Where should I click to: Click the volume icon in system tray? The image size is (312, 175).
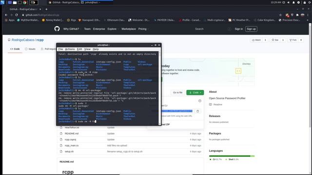[x=289, y=2]
